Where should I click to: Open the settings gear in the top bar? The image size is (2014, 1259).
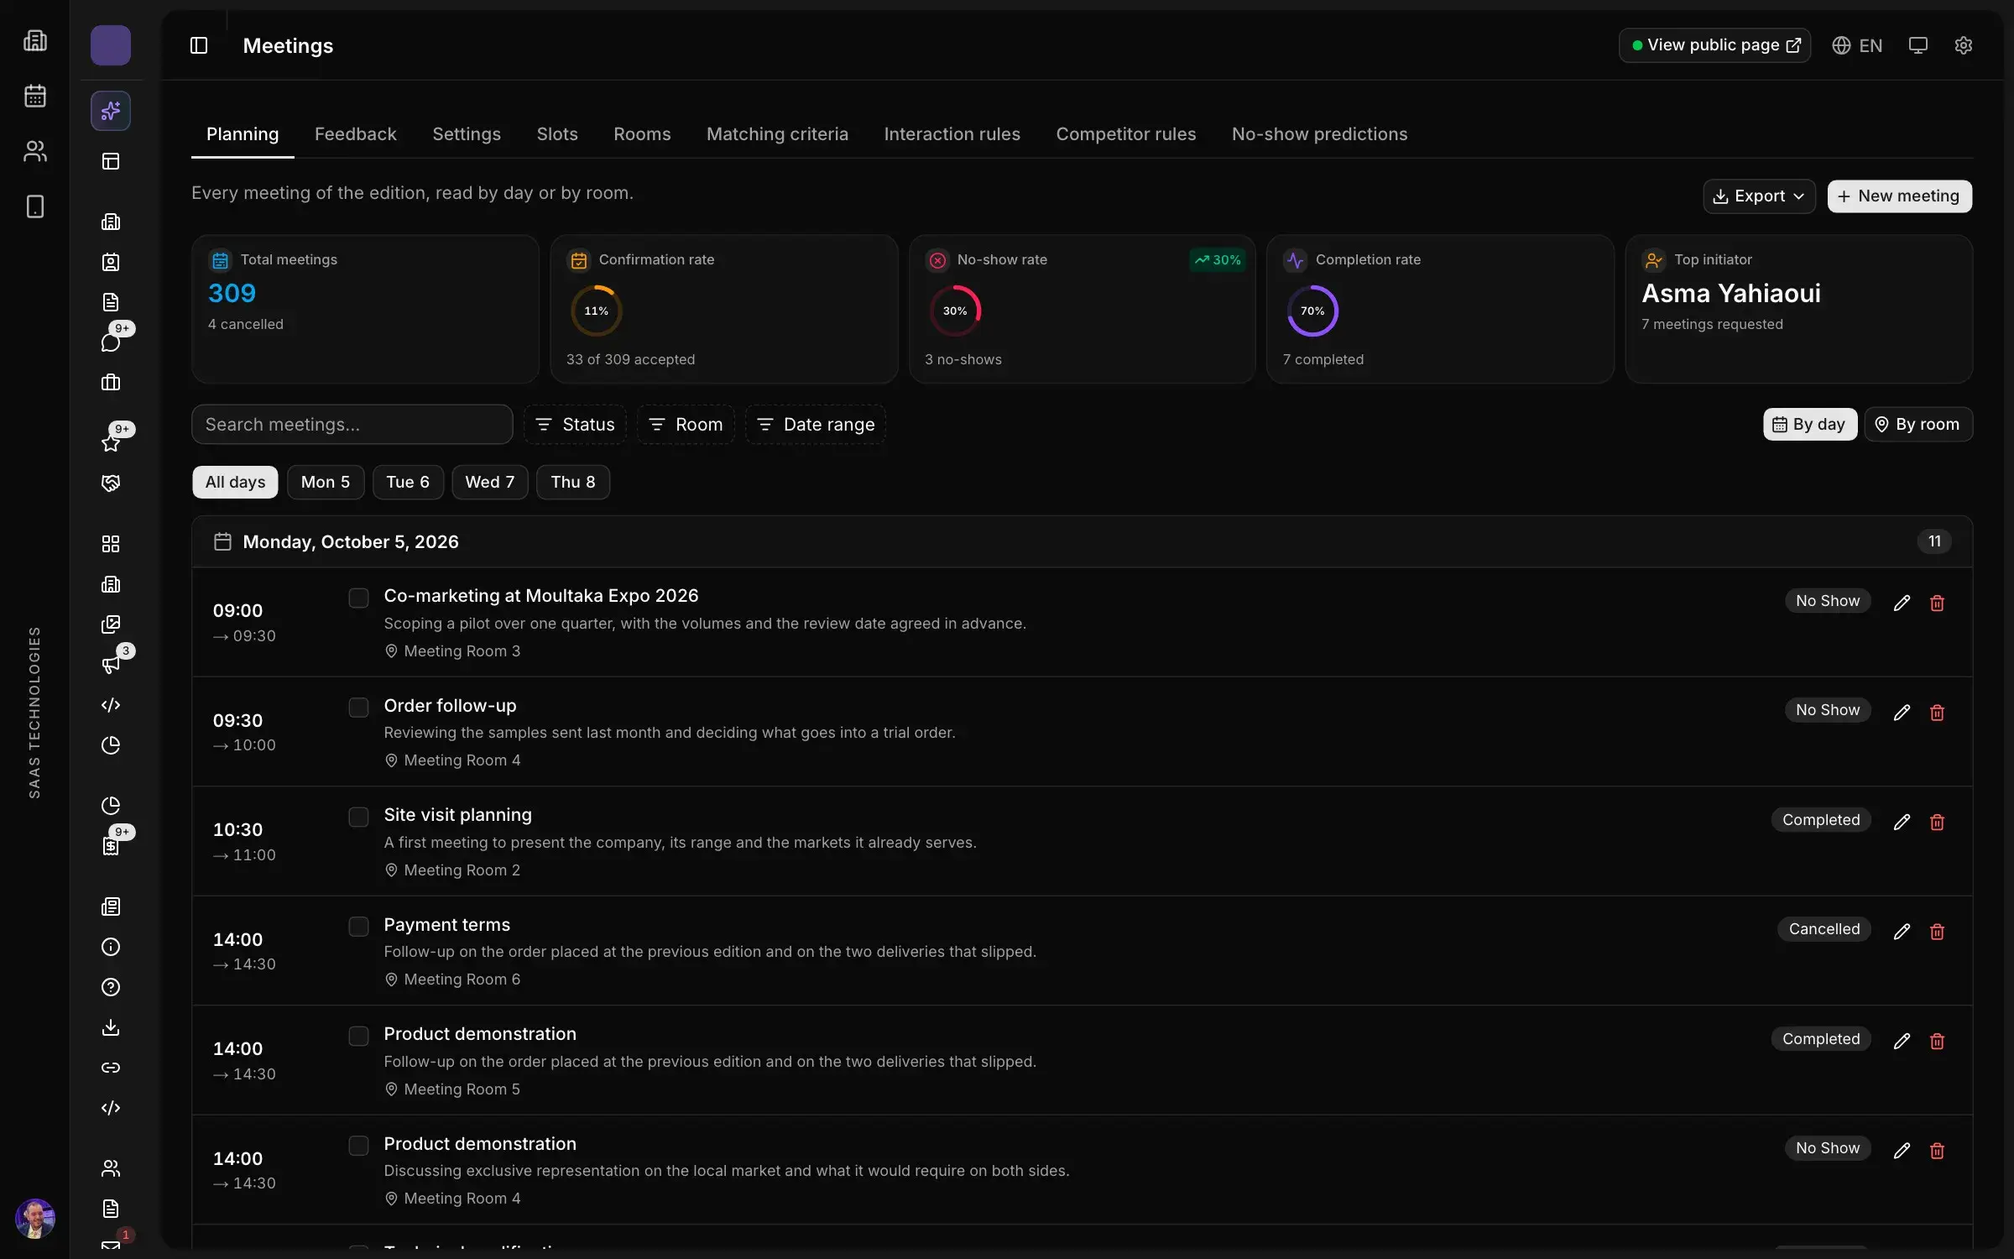(x=1963, y=45)
